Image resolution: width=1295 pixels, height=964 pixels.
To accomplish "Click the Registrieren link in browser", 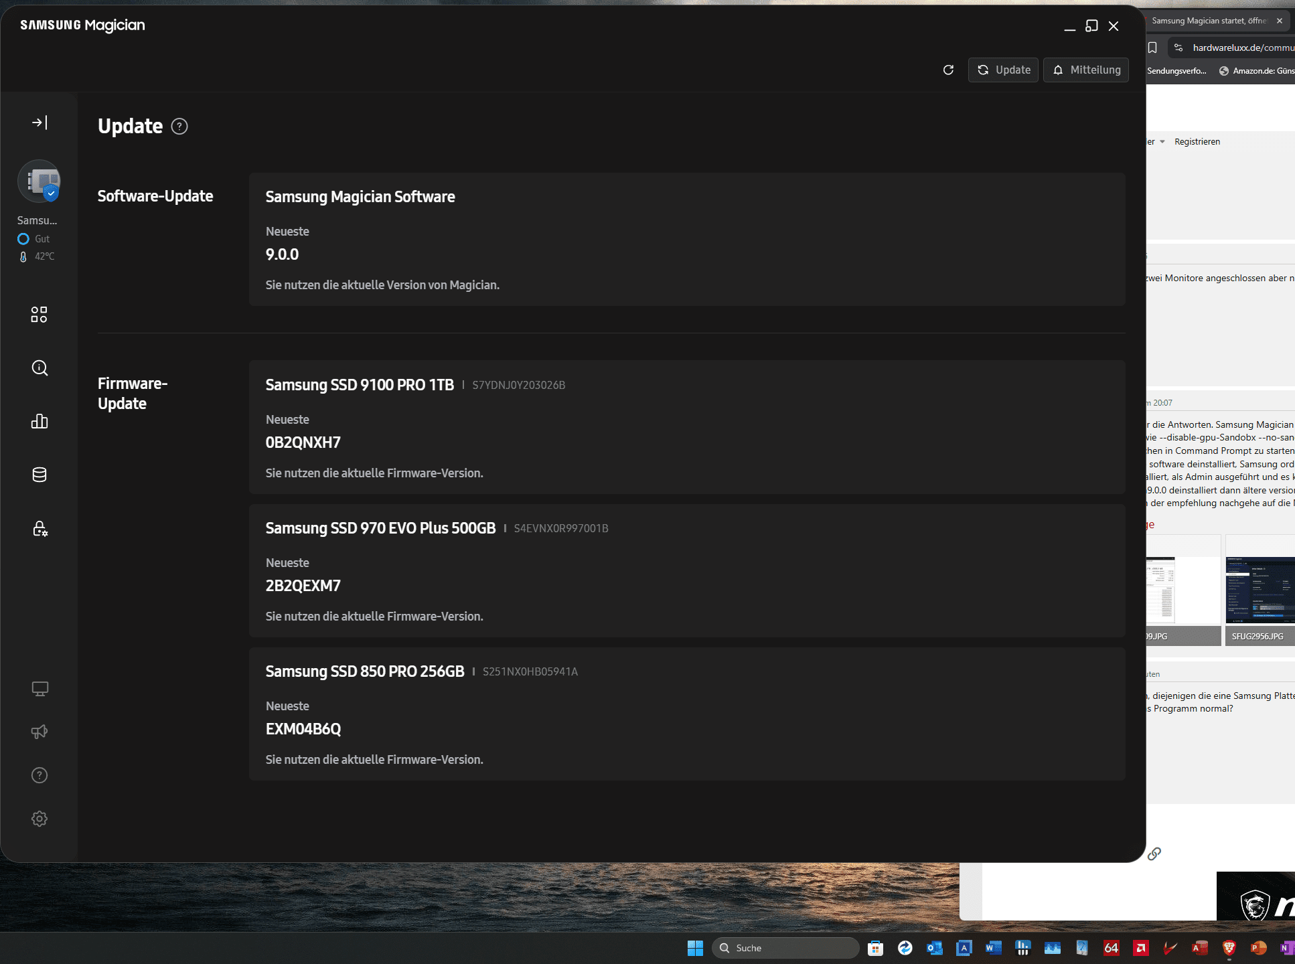I will tap(1197, 142).
